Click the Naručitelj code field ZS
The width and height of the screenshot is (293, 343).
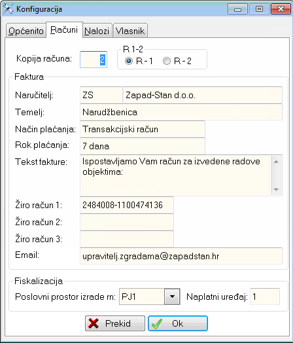coord(101,95)
